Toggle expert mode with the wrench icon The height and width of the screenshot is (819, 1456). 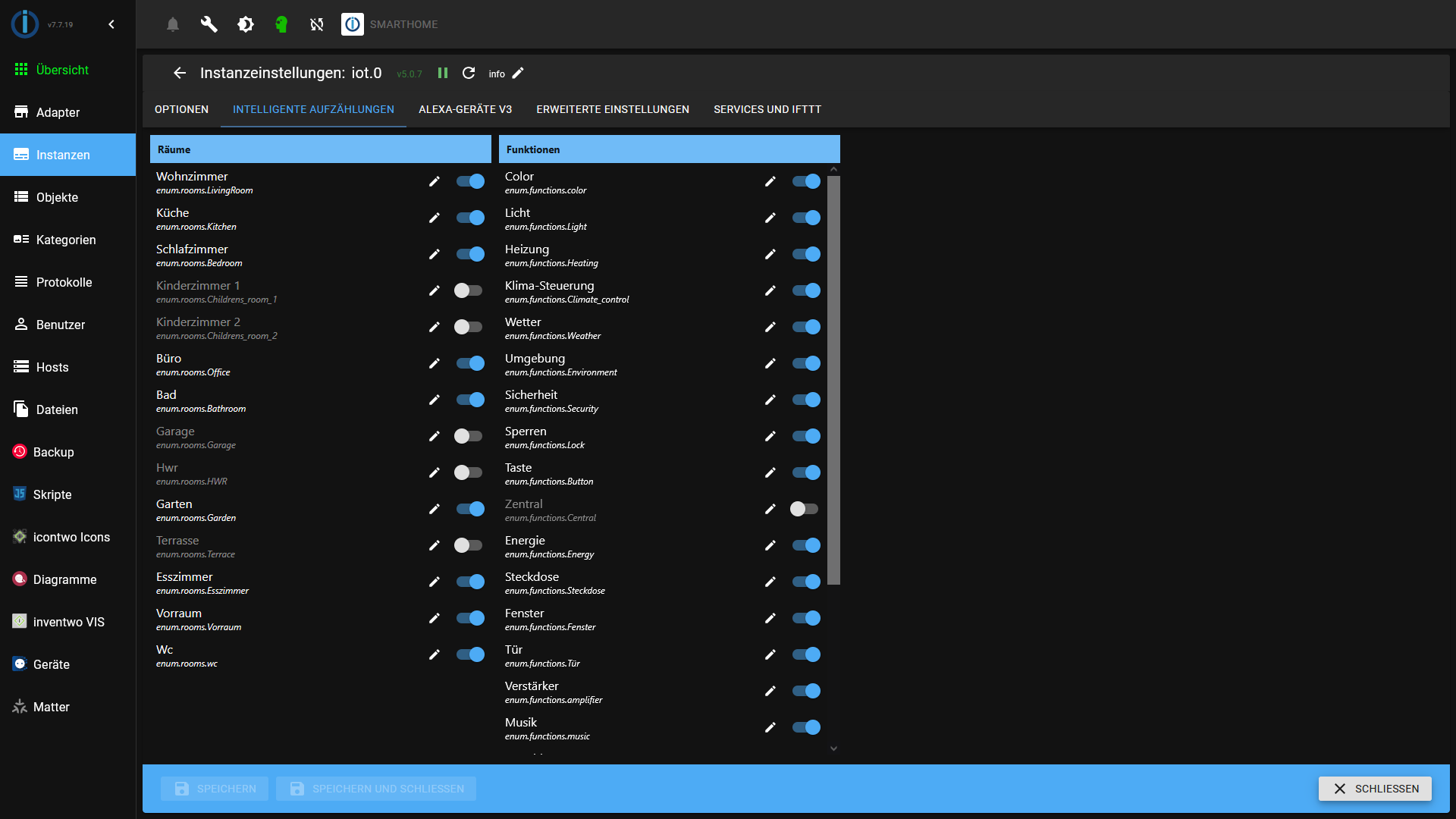click(209, 24)
